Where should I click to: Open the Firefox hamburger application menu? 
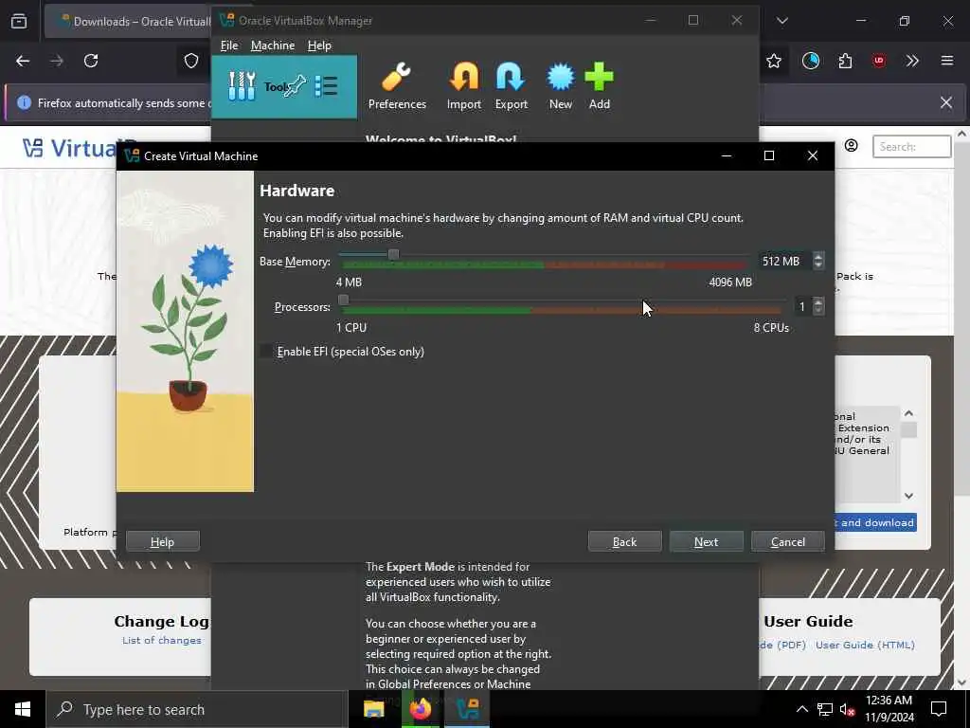click(x=946, y=61)
